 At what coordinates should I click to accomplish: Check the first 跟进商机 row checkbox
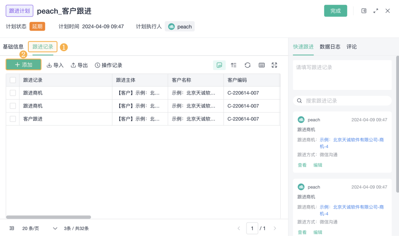click(x=13, y=93)
